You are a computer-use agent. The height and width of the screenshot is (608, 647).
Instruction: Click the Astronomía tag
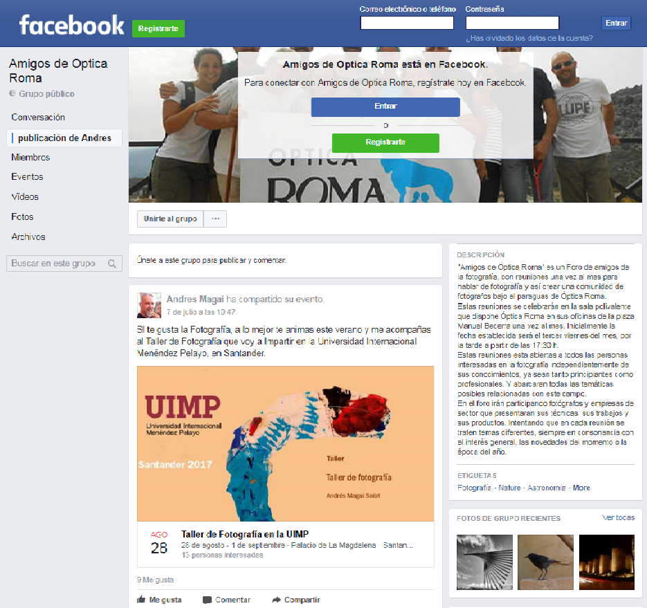pos(547,488)
